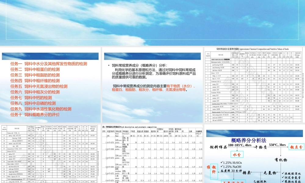The image size is (305, 183).
Task: Select the 乙醚提取 step label
Action: click(x=259, y=181)
